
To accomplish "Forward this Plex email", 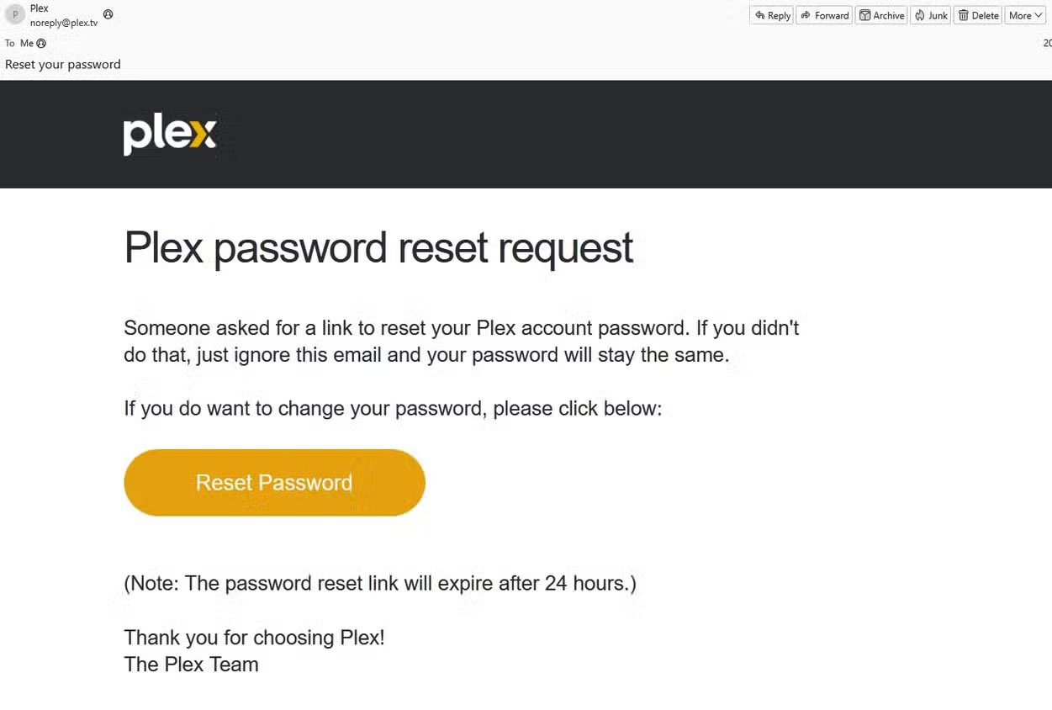I will (825, 15).
